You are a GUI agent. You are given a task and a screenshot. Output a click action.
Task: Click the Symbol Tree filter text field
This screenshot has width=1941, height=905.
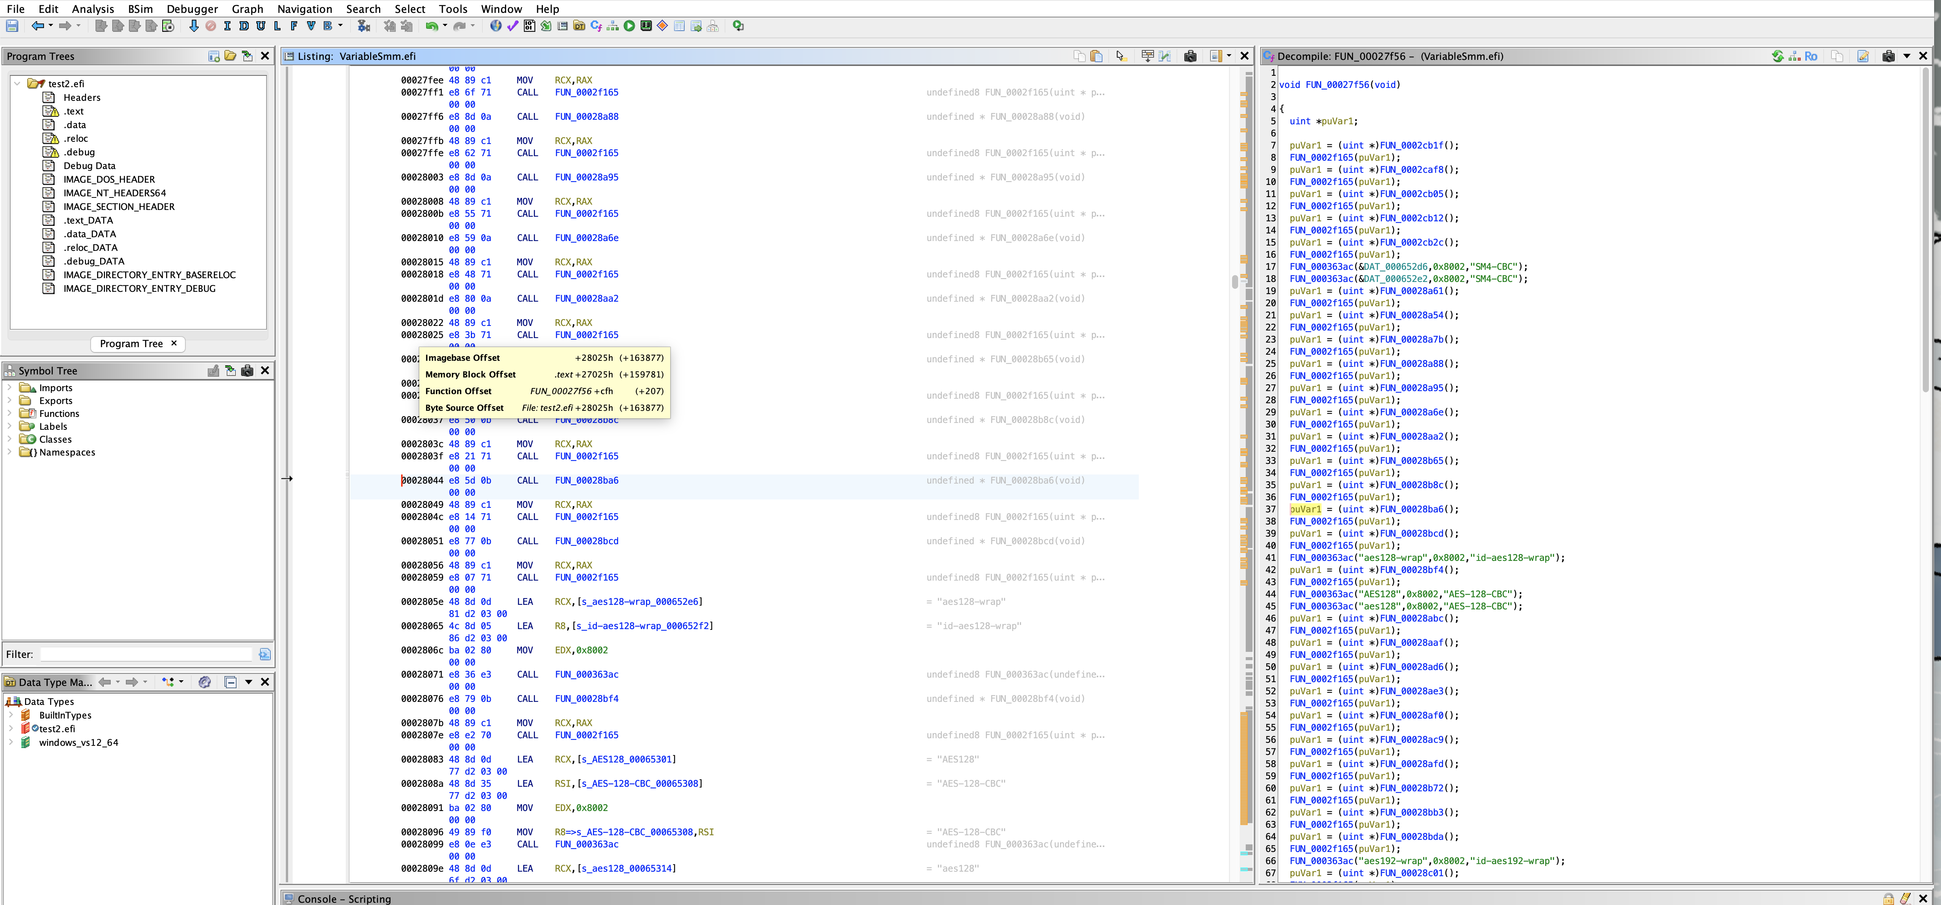pyautogui.click(x=146, y=654)
